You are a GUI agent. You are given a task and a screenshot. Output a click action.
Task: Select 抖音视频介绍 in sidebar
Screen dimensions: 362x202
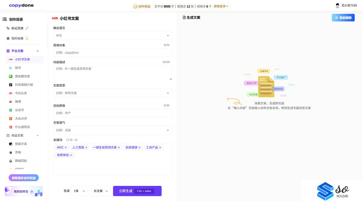25,85
